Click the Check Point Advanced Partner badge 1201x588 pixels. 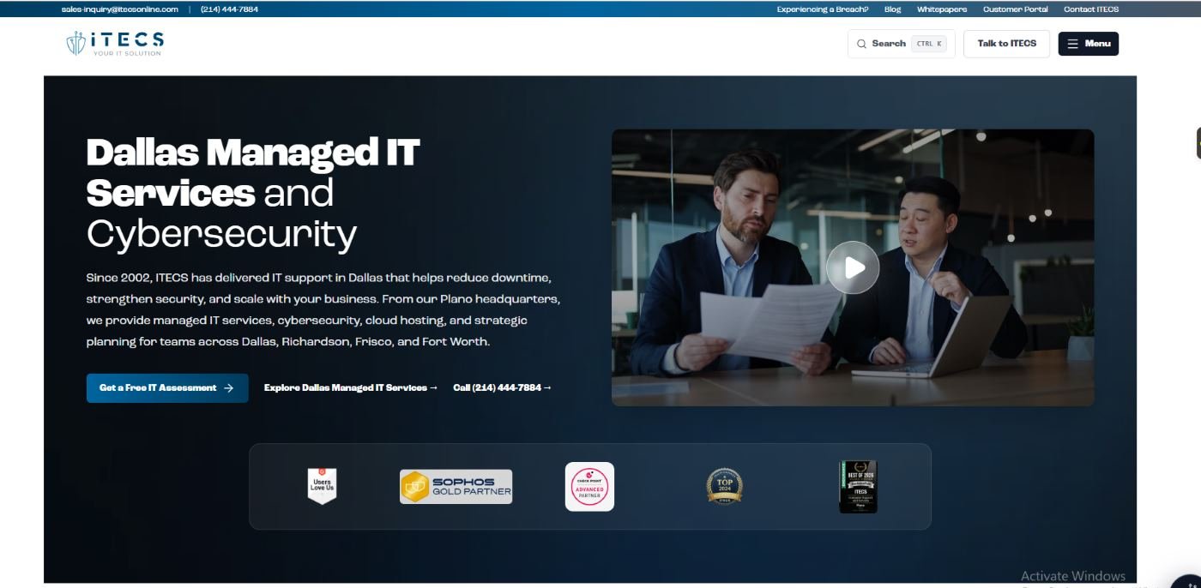point(589,486)
